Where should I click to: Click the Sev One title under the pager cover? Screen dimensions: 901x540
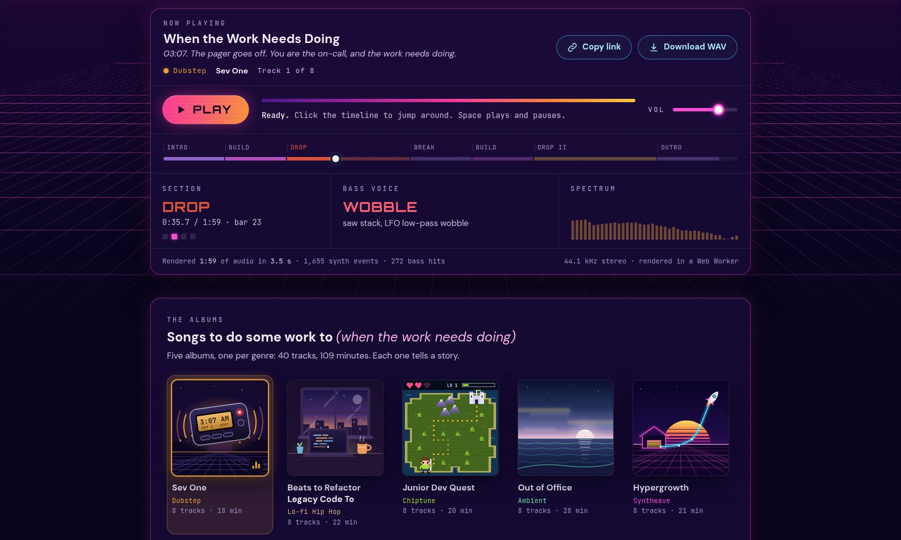(x=189, y=487)
